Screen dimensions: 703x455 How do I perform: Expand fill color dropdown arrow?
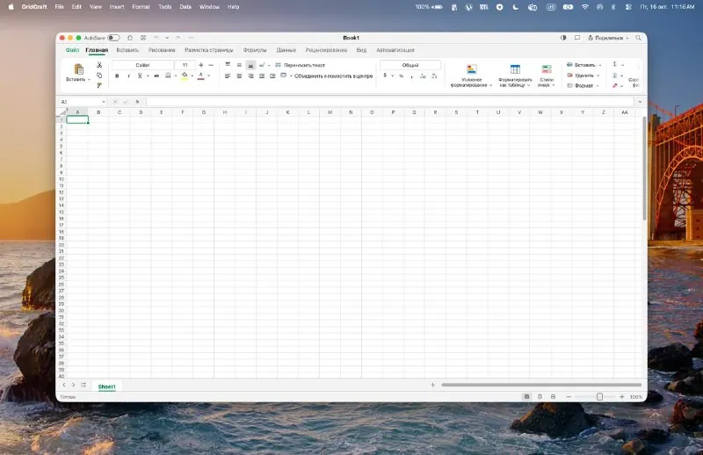tap(192, 76)
